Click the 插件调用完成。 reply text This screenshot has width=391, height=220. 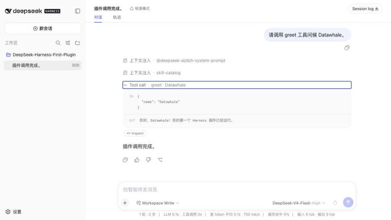(x=139, y=147)
